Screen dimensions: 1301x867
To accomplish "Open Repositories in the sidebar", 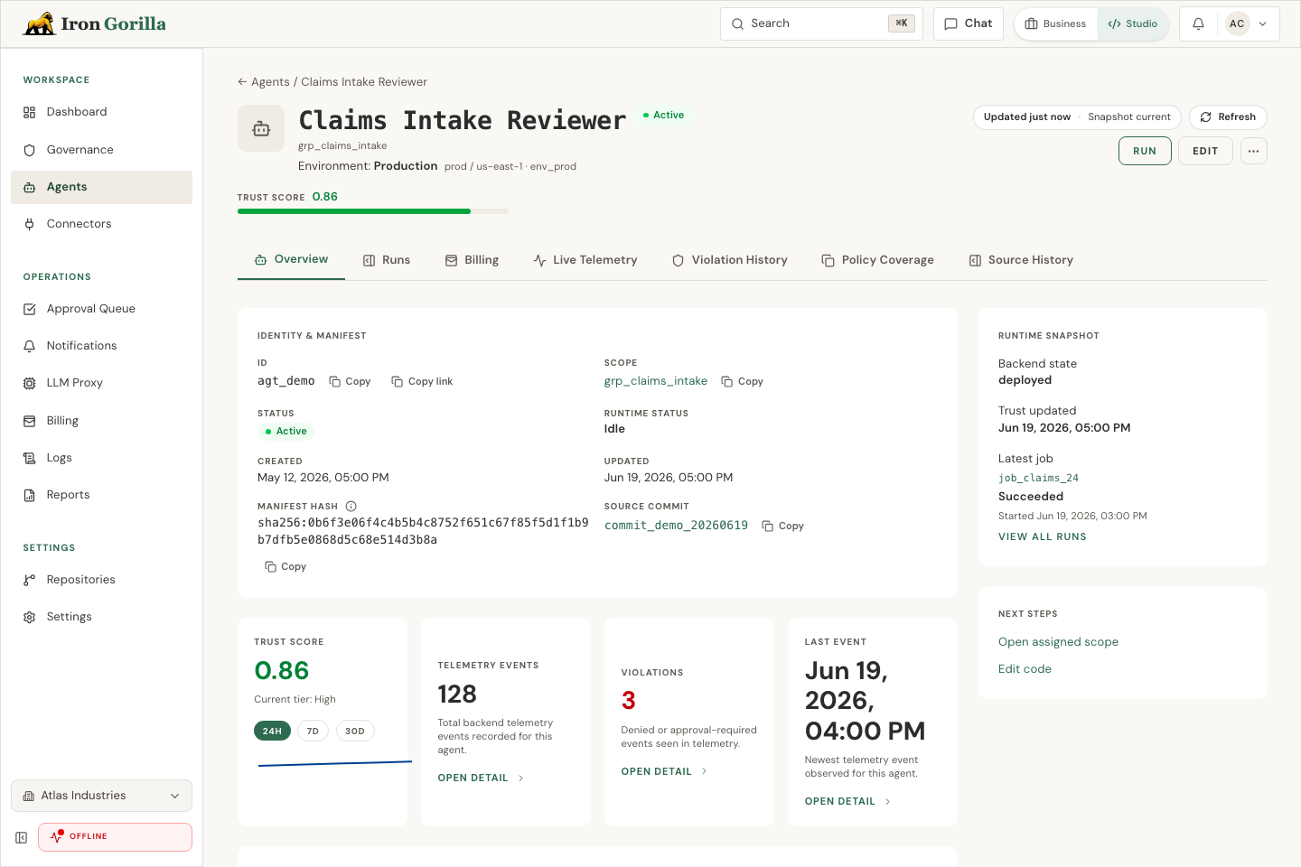I will click(101, 580).
